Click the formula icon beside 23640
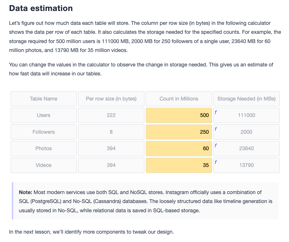Viewport: 289px width, 242px height. coord(216,145)
